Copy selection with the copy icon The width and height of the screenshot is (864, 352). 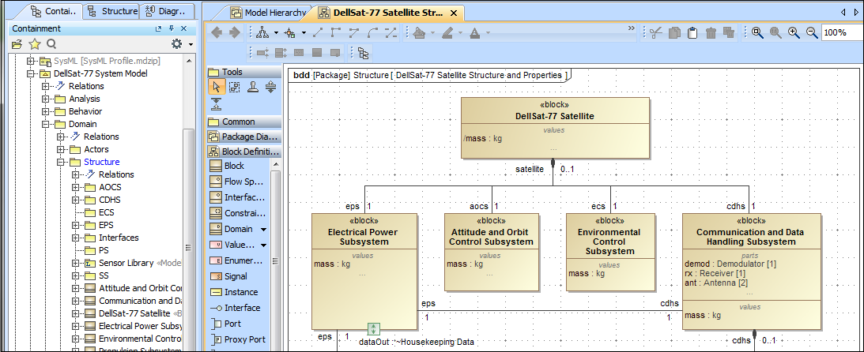[674, 33]
